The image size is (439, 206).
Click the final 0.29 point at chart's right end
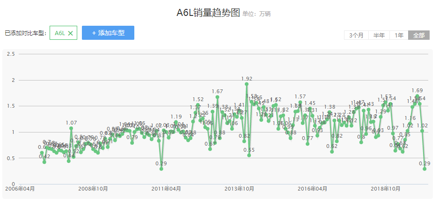(x=424, y=169)
